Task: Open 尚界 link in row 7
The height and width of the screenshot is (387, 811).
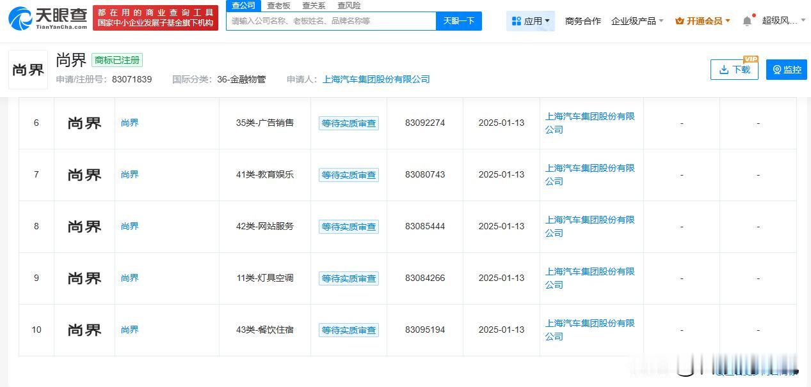Action: click(x=130, y=174)
